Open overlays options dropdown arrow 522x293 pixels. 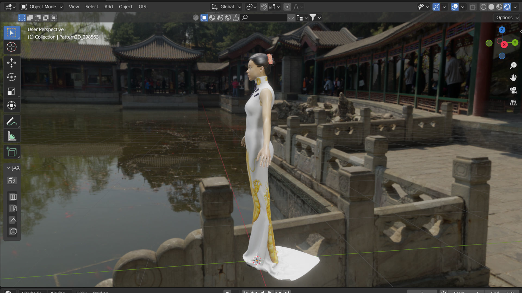(x=462, y=7)
